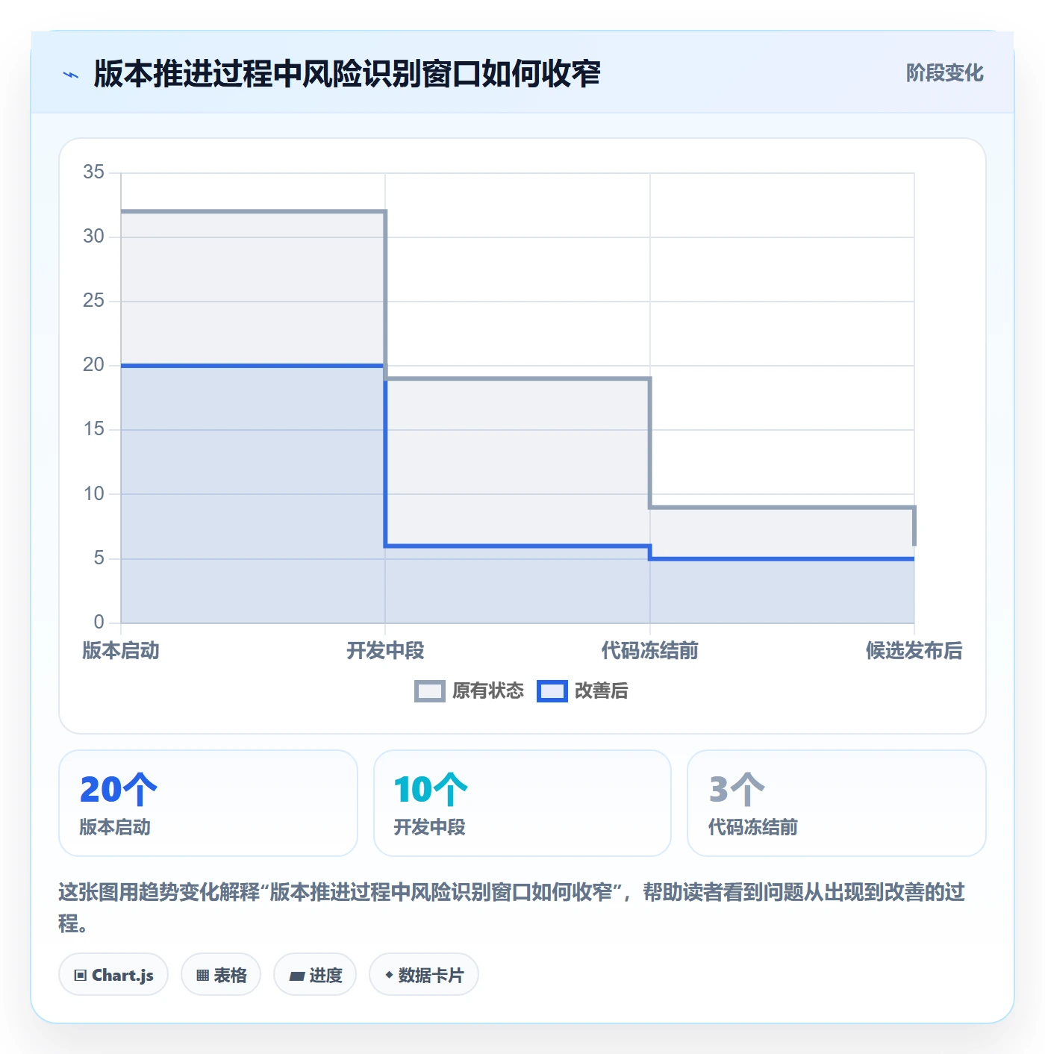
Task: Click the y-axis value 35
Action: click(x=94, y=172)
